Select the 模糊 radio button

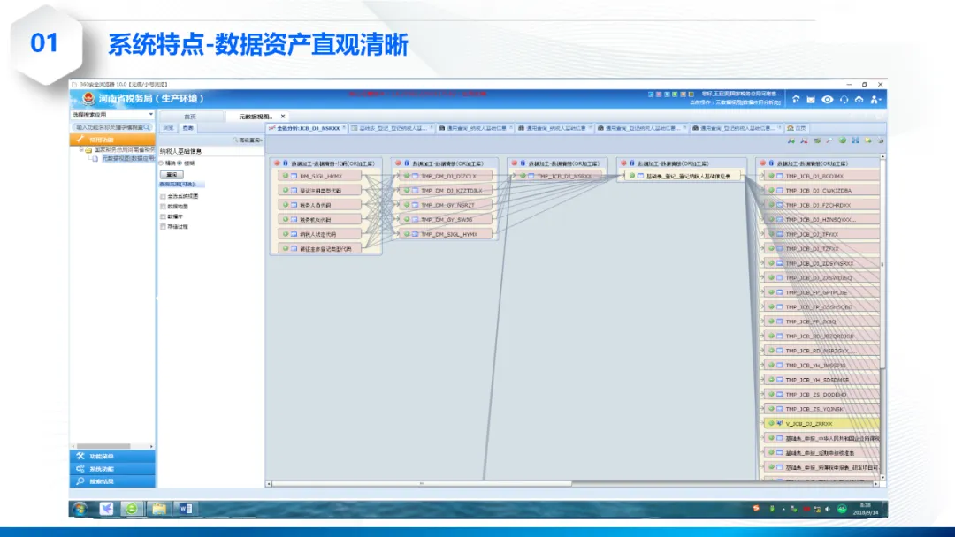pos(180,163)
